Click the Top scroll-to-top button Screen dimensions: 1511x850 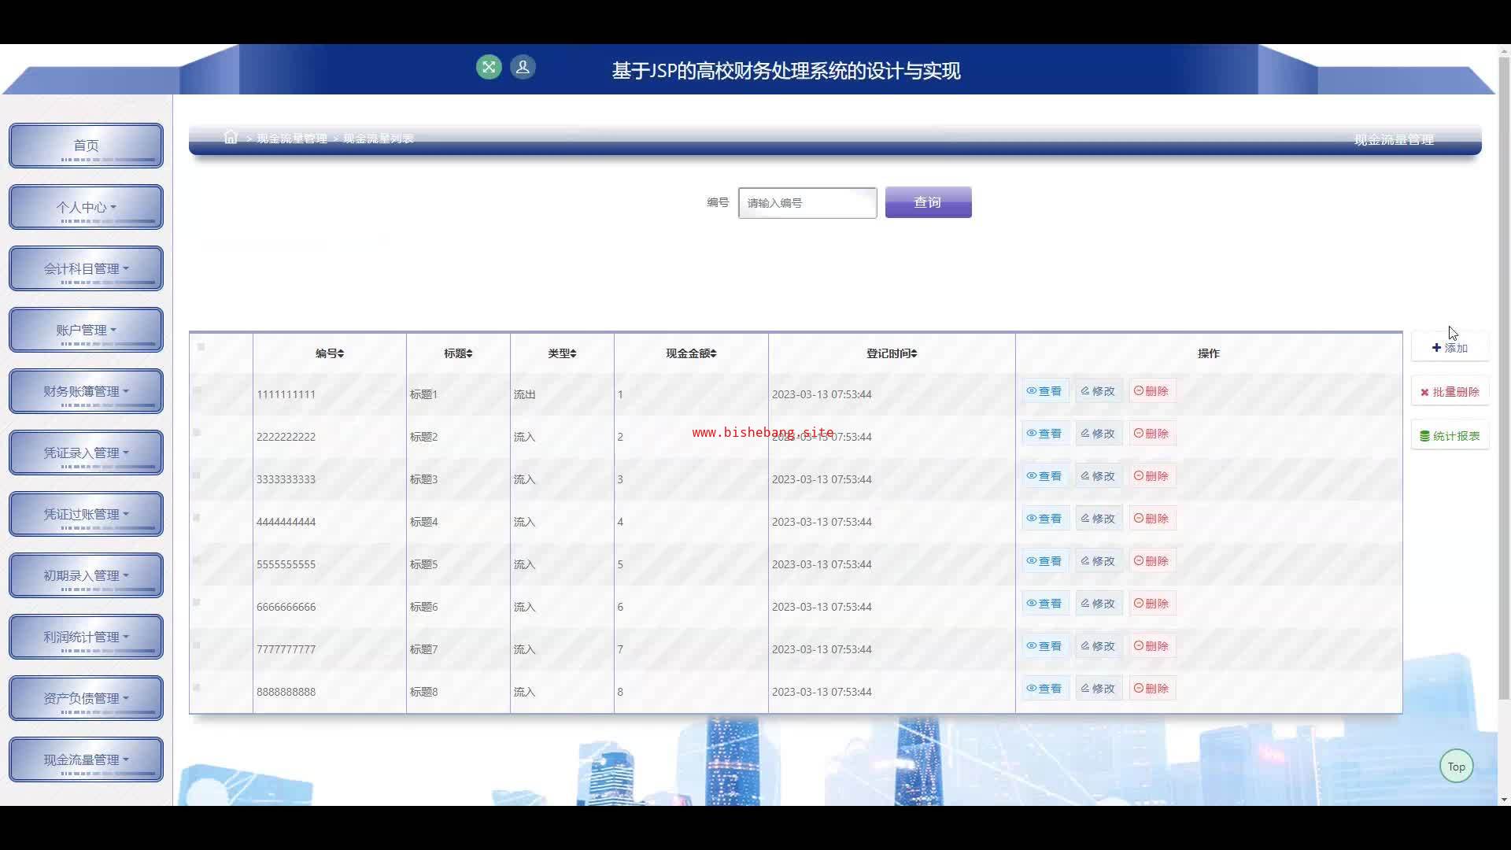1456,767
